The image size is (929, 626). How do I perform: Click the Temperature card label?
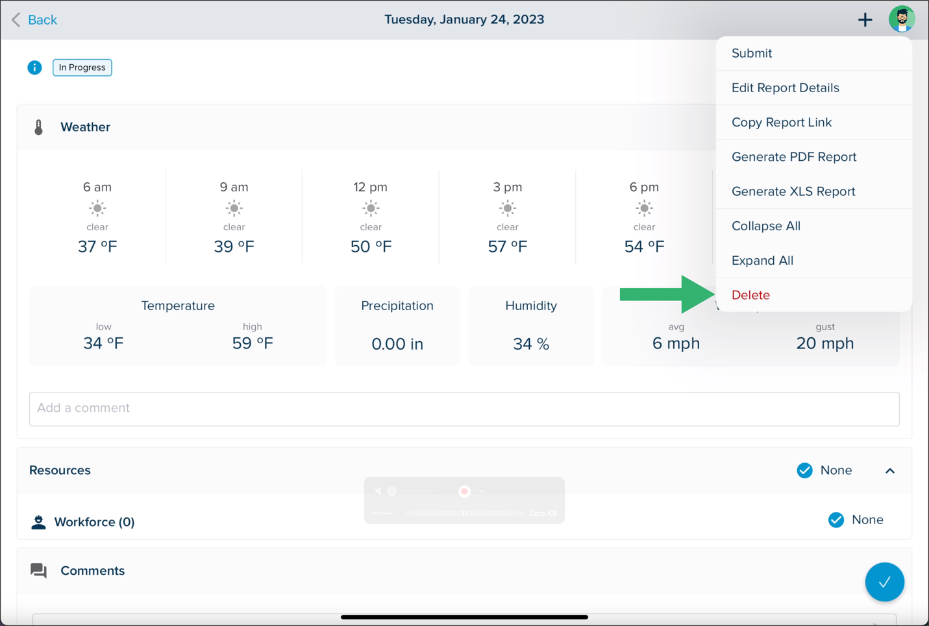[178, 306]
